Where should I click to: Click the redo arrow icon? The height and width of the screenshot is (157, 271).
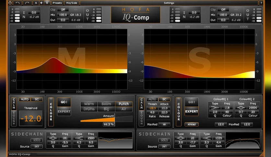27,3
